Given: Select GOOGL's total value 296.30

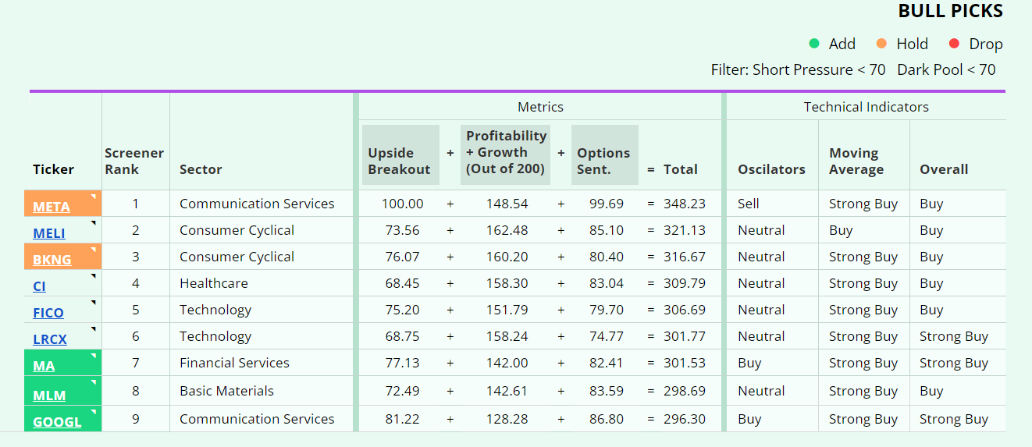Looking at the screenshot, I should click(x=685, y=419).
